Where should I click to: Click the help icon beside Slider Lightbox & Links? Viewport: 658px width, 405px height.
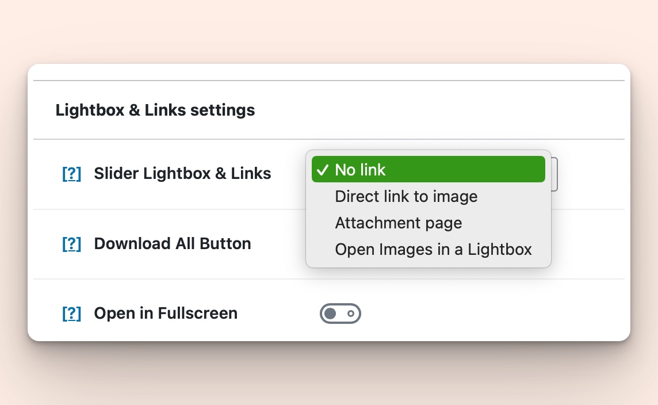71,174
